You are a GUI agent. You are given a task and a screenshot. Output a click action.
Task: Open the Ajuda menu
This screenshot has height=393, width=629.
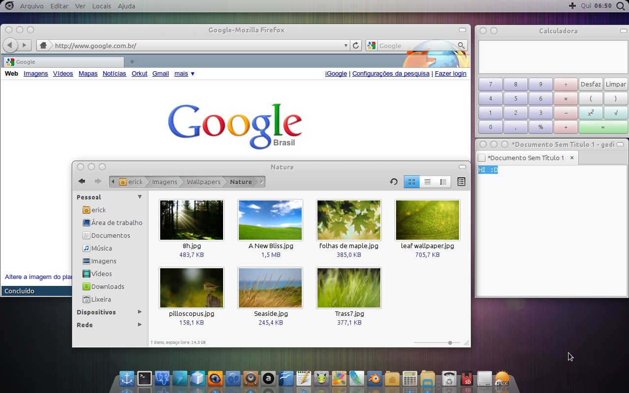[x=126, y=6]
